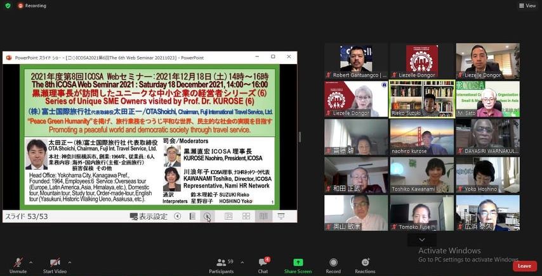Advance to next slide in PowerPoint
This screenshot has width=542, height=276.
pos(207,216)
